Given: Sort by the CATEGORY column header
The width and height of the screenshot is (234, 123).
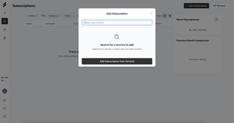Looking at the screenshot, I should [x=50, y=24].
